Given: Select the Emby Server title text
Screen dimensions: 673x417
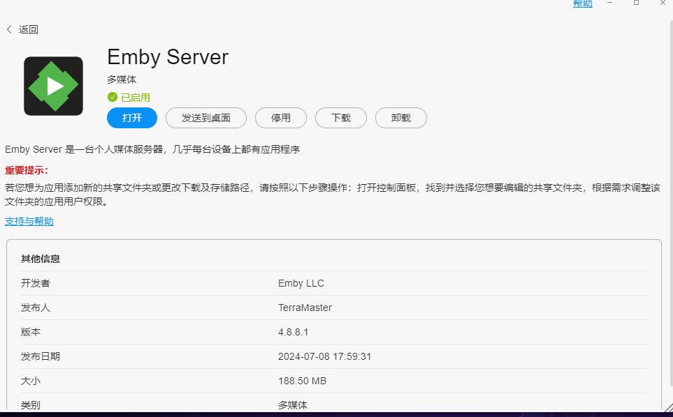Looking at the screenshot, I should click(x=168, y=57).
